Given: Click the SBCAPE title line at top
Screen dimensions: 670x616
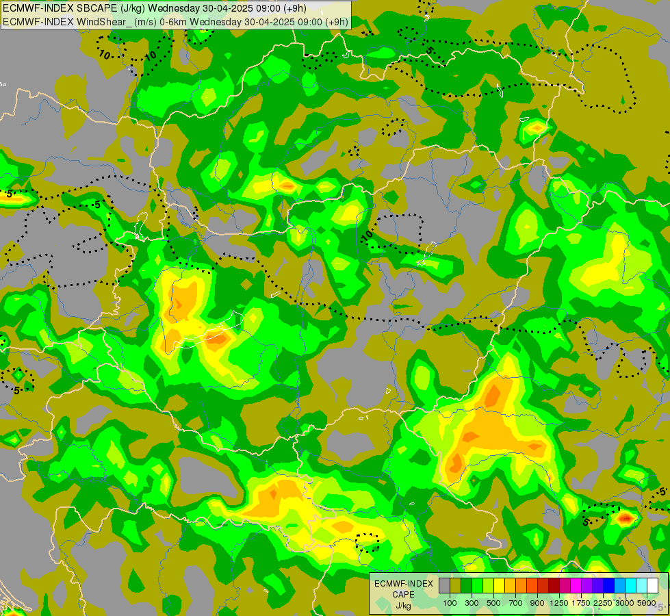Looking at the screenshot, I should coord(154,8).
